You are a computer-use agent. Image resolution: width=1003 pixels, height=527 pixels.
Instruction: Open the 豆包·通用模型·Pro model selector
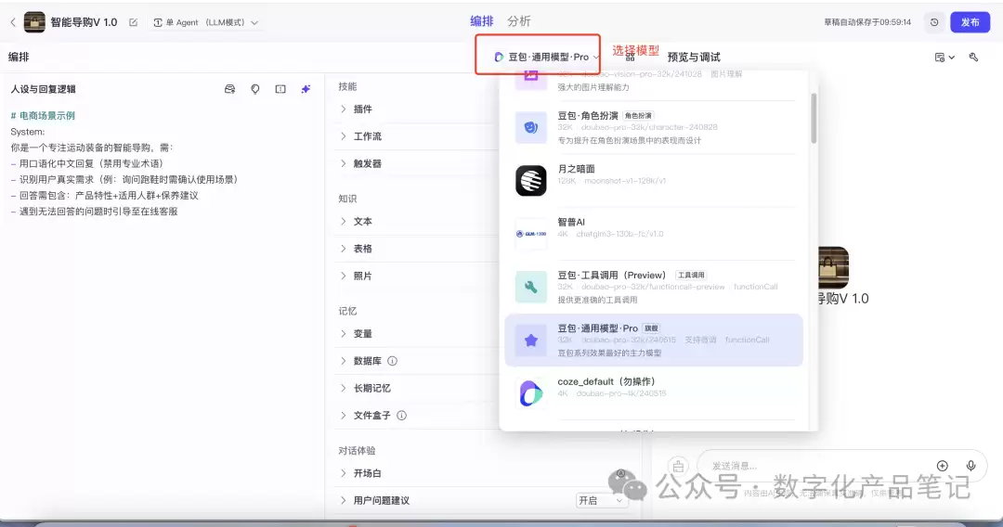click(x=546, y=57)
